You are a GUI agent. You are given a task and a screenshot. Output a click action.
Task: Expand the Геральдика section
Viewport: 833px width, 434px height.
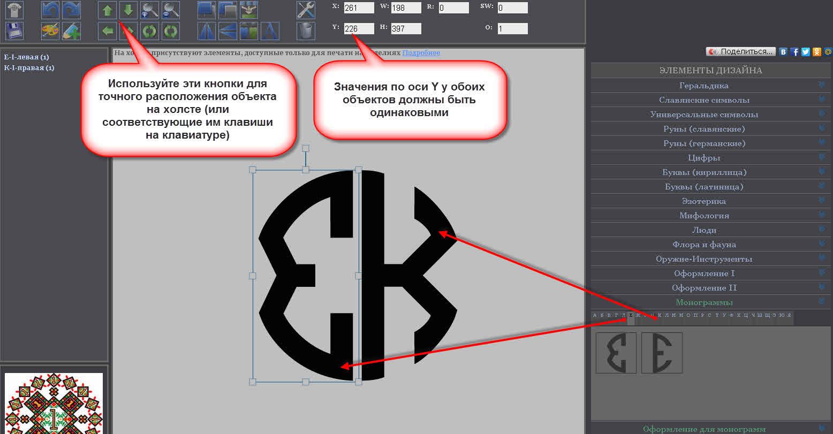(711, 86)
